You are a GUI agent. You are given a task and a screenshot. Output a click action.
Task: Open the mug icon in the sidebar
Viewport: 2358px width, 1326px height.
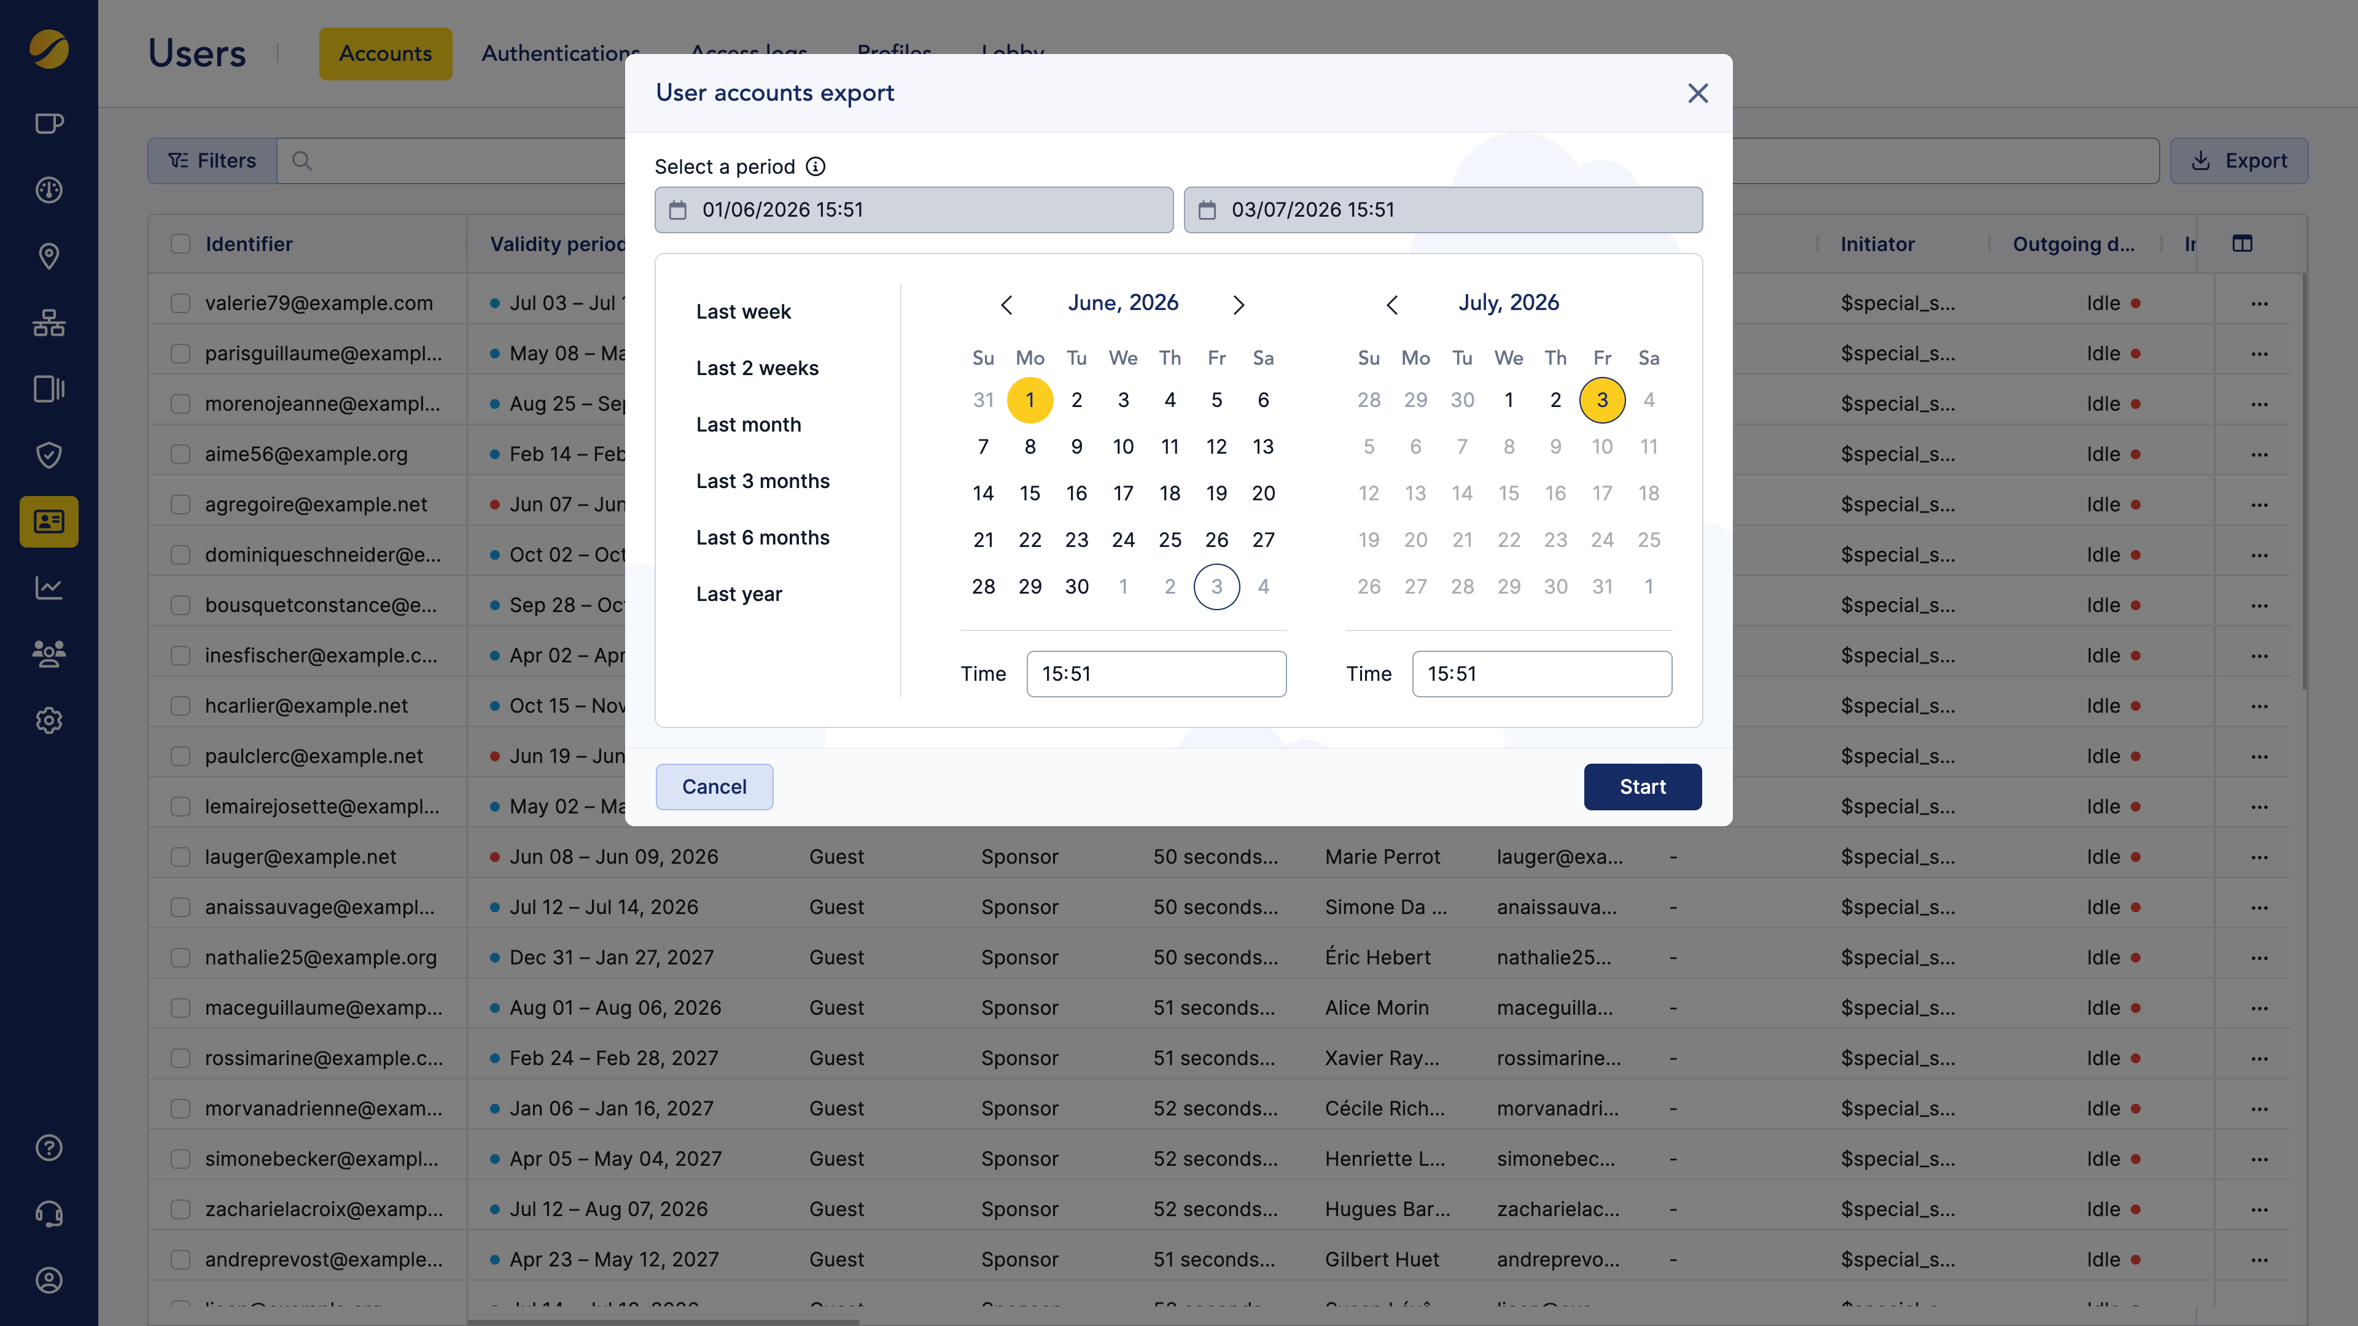pos(49,123)
